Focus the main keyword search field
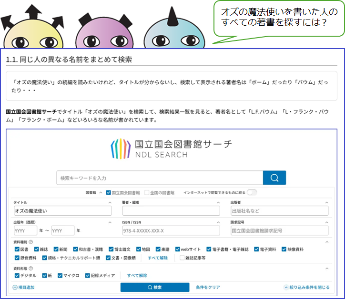This screenshot has height=299, width=345. (160, 178)
